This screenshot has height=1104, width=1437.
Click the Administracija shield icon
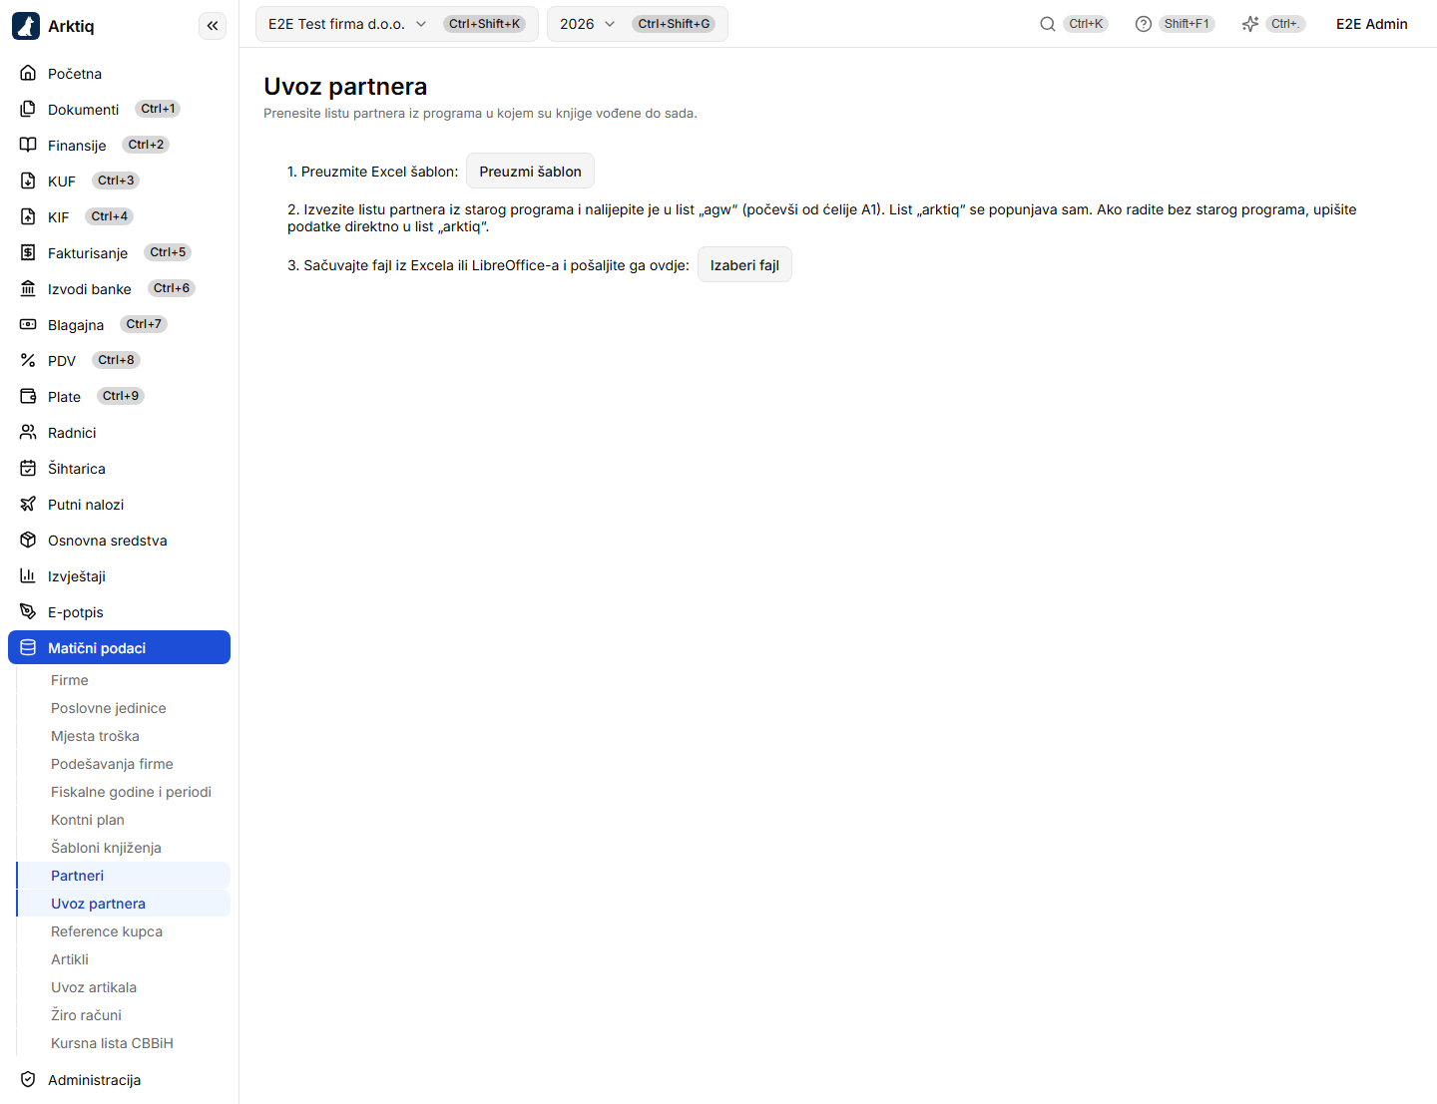[x=28, y=1079]
